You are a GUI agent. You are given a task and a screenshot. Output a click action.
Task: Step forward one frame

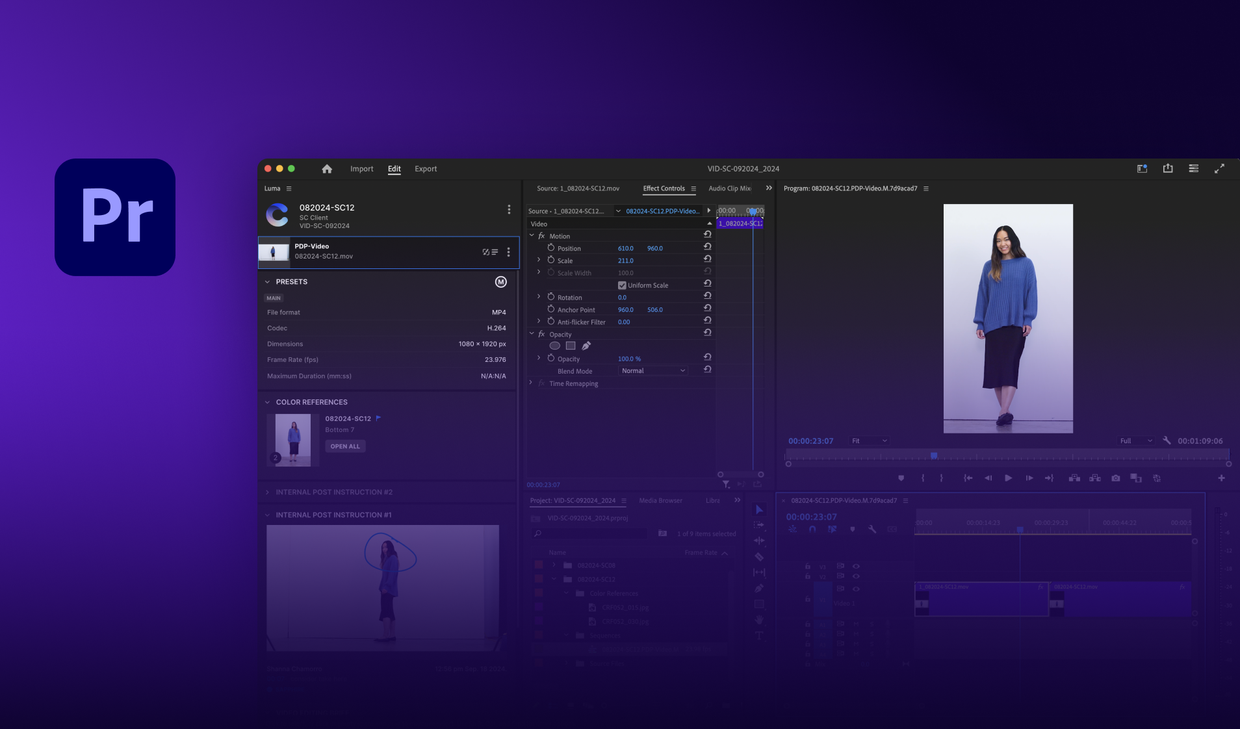coord(1029,478)
